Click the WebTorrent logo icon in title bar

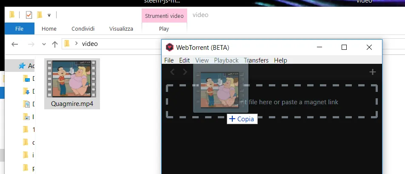click(169, 47)
